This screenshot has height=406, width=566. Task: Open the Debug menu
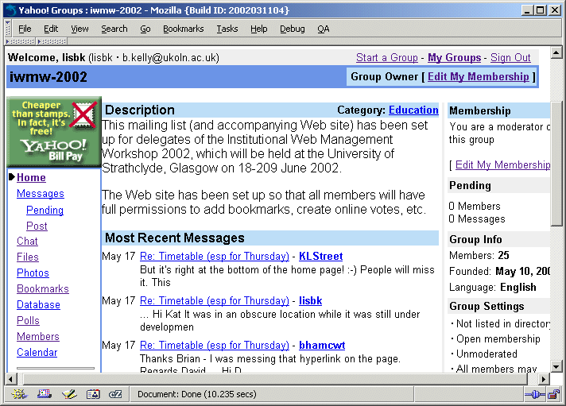(x=293, y=29)
